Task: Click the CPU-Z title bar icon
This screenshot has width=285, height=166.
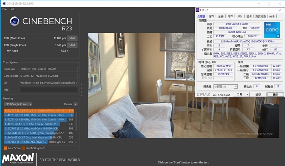Action: coord(197,10)
